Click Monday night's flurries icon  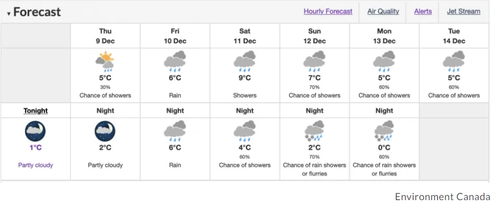[384, 131]
